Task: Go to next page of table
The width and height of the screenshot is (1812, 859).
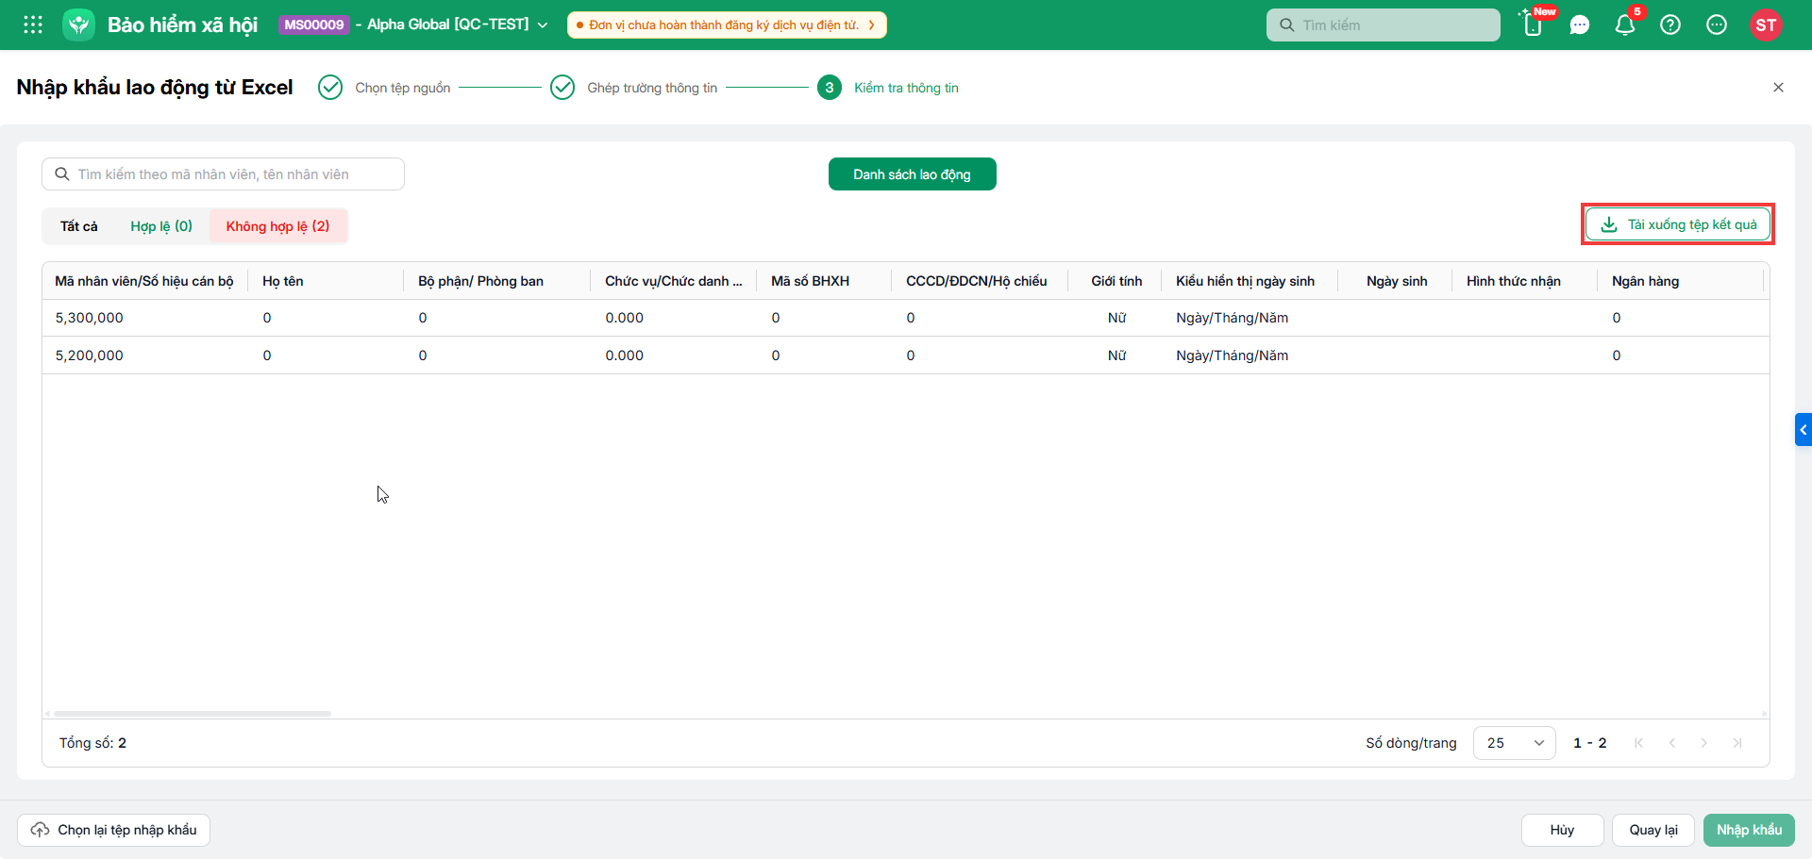Action: point(1703,743)
